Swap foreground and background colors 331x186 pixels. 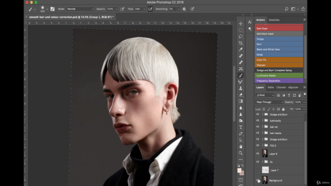pos(243,165)
